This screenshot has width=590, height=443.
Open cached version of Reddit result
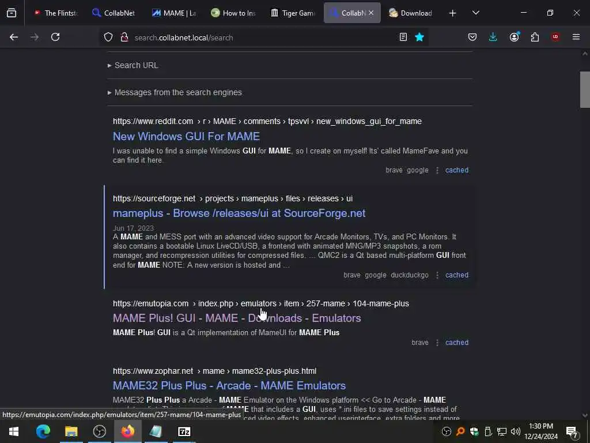pyautogui.click(x=457, y=170)
